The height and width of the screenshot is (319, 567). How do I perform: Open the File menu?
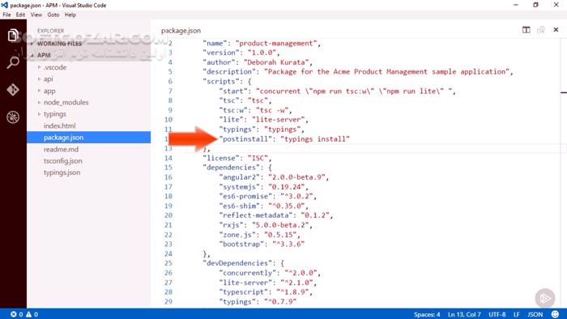coord(6,15)
